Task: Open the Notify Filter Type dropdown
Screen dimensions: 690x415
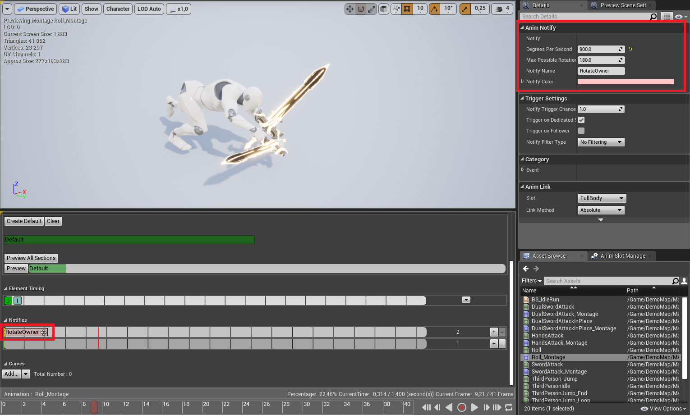Action: [601, 142]
